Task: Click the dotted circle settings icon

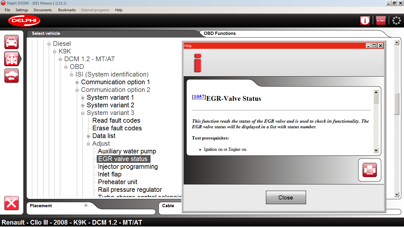Action: coord(396,20)
